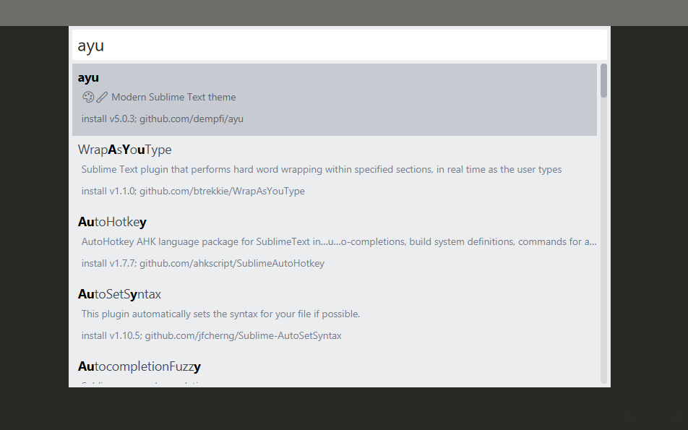The height and width of the screenshot is (430, 688).
Task: Click 'Modern Sublime Text theme' description
Action: (173, 97)
